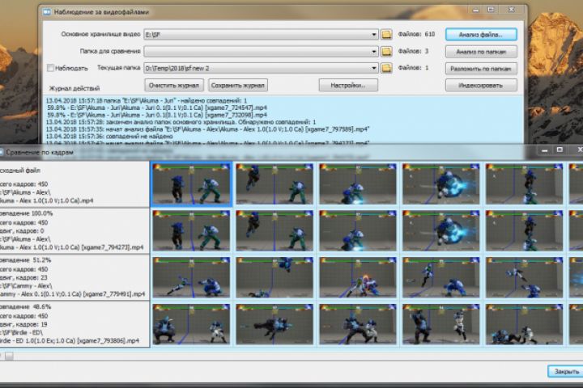Expand the Текущая папка dropdown
The height and width of the screenshot is (388, 583).
pos(373,69)
